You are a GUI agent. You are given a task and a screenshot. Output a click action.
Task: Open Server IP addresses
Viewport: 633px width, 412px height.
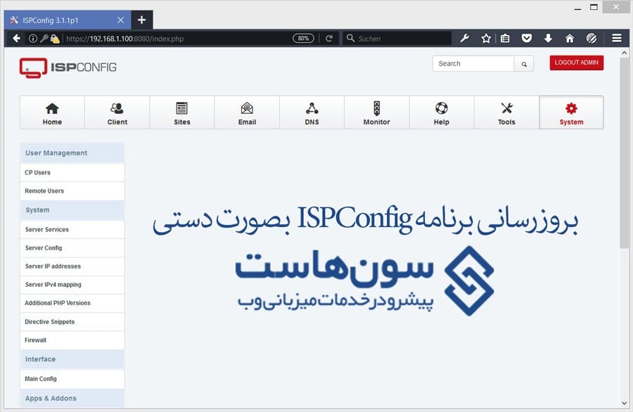(x=72, y=266)
